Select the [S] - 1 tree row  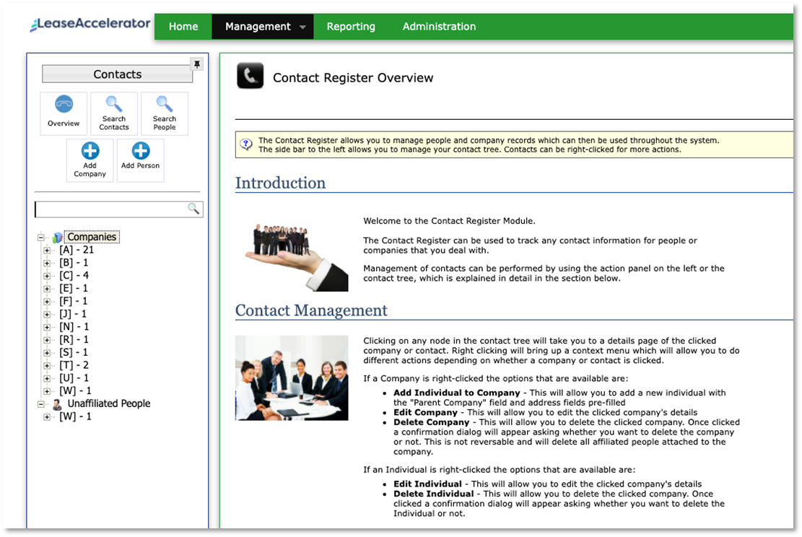[73, 352]
